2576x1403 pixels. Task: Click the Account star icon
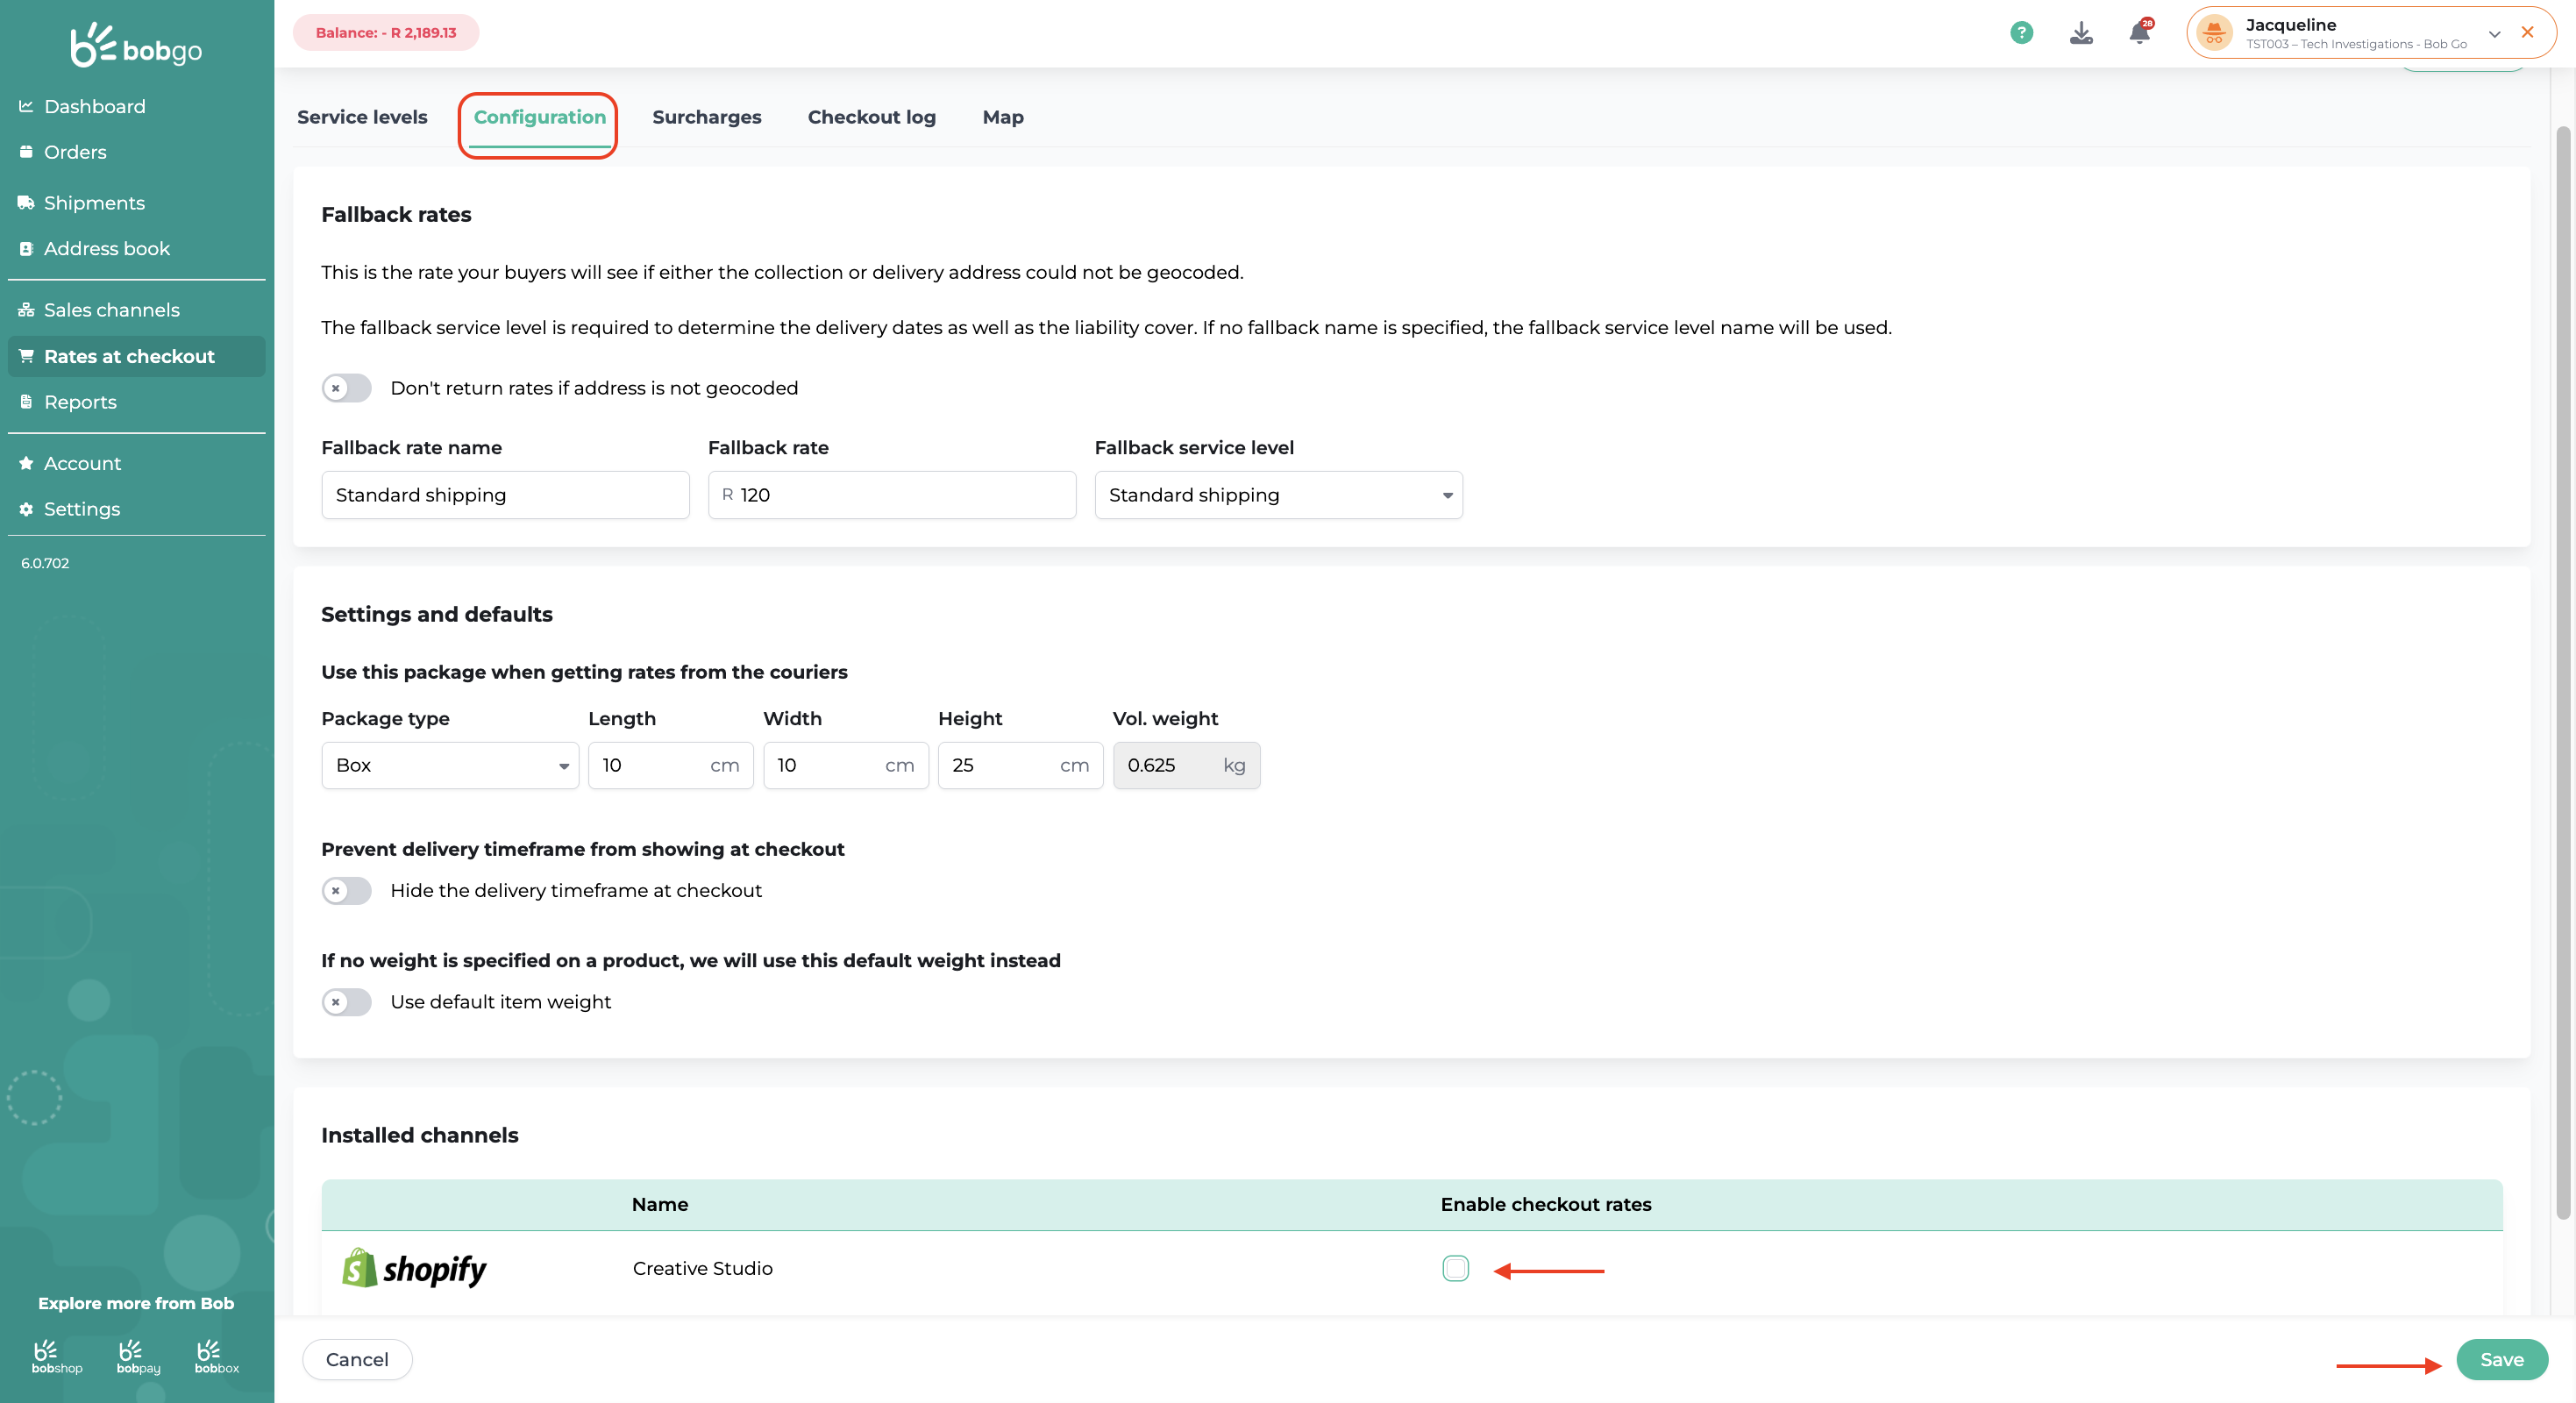pos(26,463)
